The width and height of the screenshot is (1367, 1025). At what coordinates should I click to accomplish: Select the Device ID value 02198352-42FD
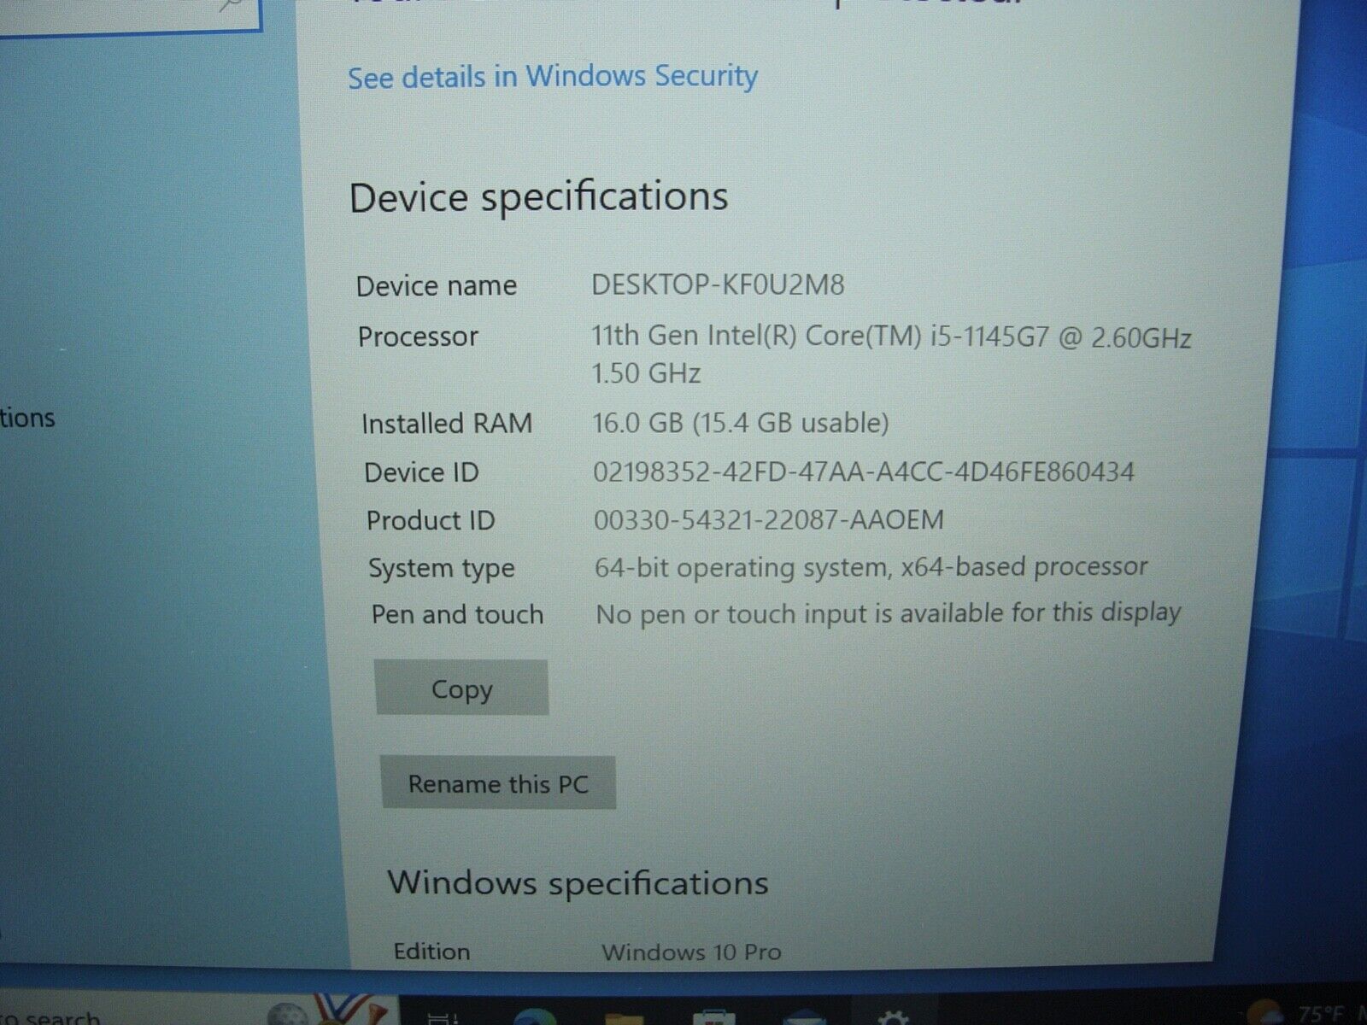click(x=864, y=471)
